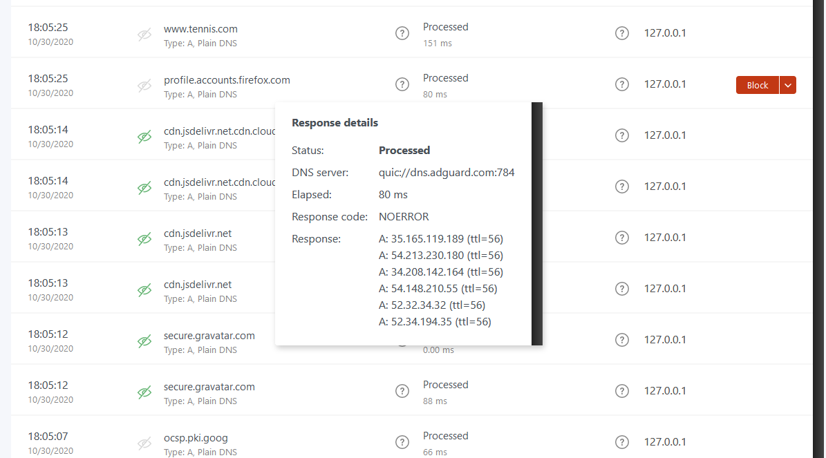Click the quic://dns.adguard.com:784 DNS server text

447,173
